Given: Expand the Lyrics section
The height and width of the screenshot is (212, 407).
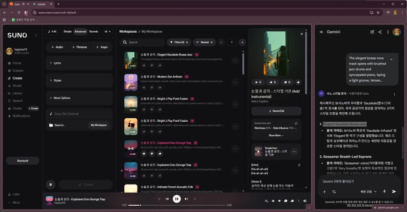Looking at the screenshot, I should (x=79, y=63).
